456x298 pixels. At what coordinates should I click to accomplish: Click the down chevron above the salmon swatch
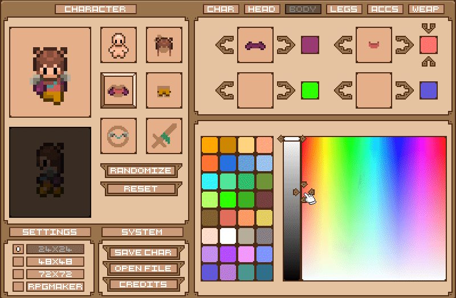pos(429,28)
